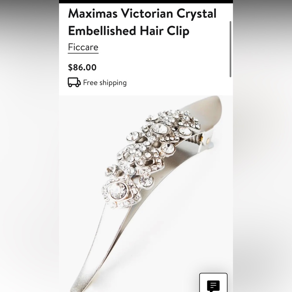Click the Free shipping label

pyautogui.click(x=105, y=83)
